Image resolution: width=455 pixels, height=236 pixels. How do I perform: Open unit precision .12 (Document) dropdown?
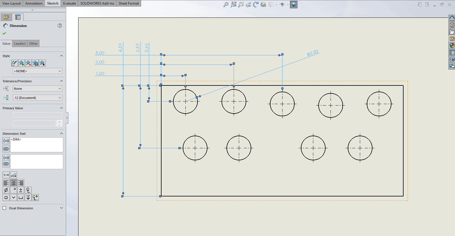point(37,98)
